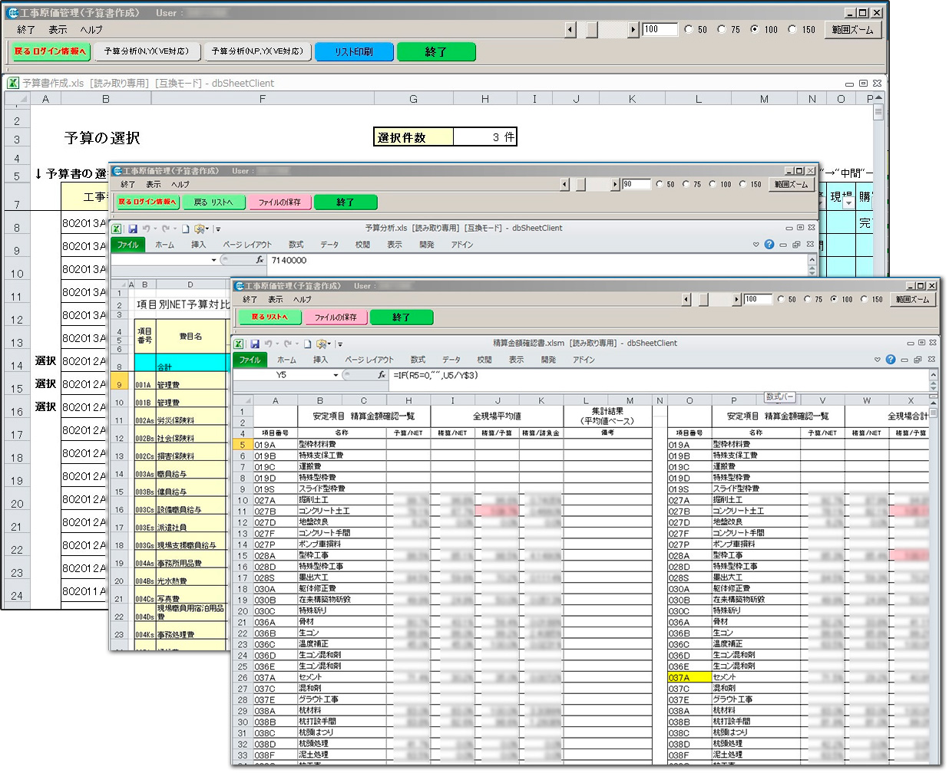This screenshot has height=773, width=949.
Task: Click the app icon in the rear 工事原価管理 title bar
Action: [13, 13]
